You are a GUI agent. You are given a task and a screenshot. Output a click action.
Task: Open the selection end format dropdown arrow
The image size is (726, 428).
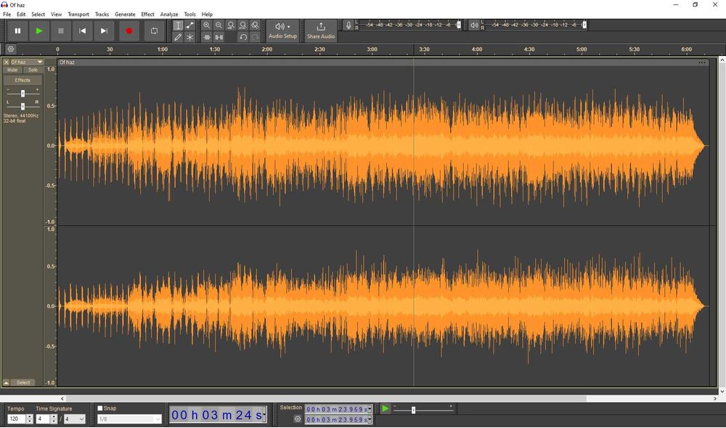point(370,420)
